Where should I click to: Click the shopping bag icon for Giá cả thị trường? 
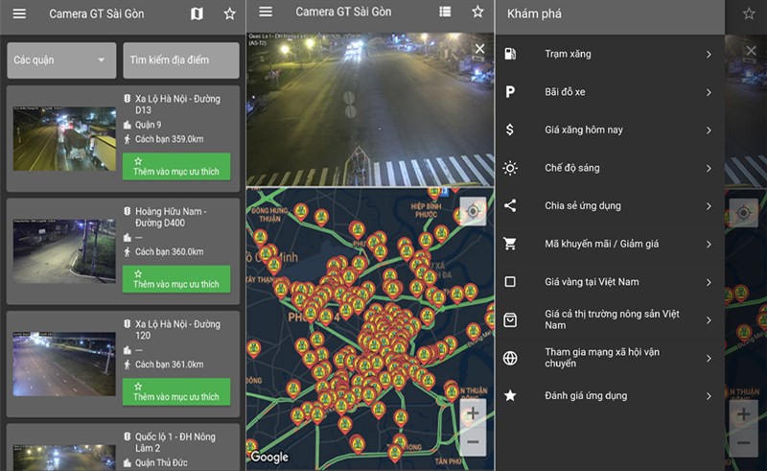click(x=510, y=319)
